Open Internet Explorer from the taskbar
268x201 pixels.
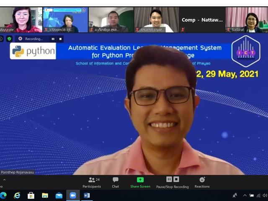(17, 196)
